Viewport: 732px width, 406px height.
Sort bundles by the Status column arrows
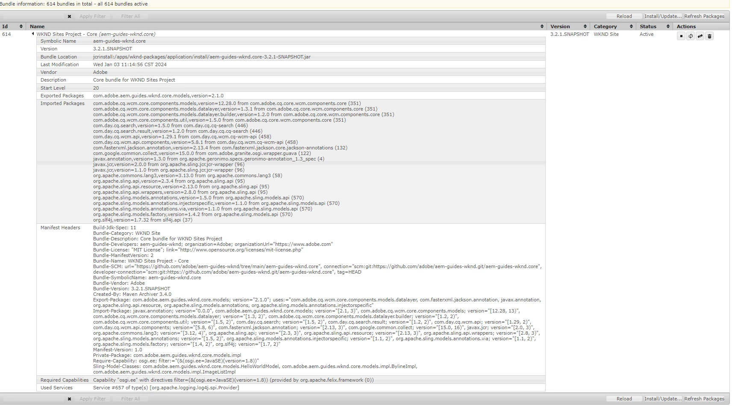pos(668,26)
